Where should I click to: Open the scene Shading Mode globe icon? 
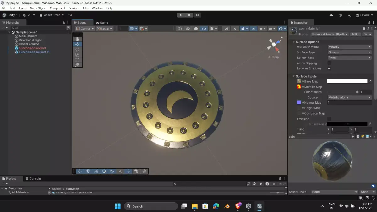tap(180, 29)
